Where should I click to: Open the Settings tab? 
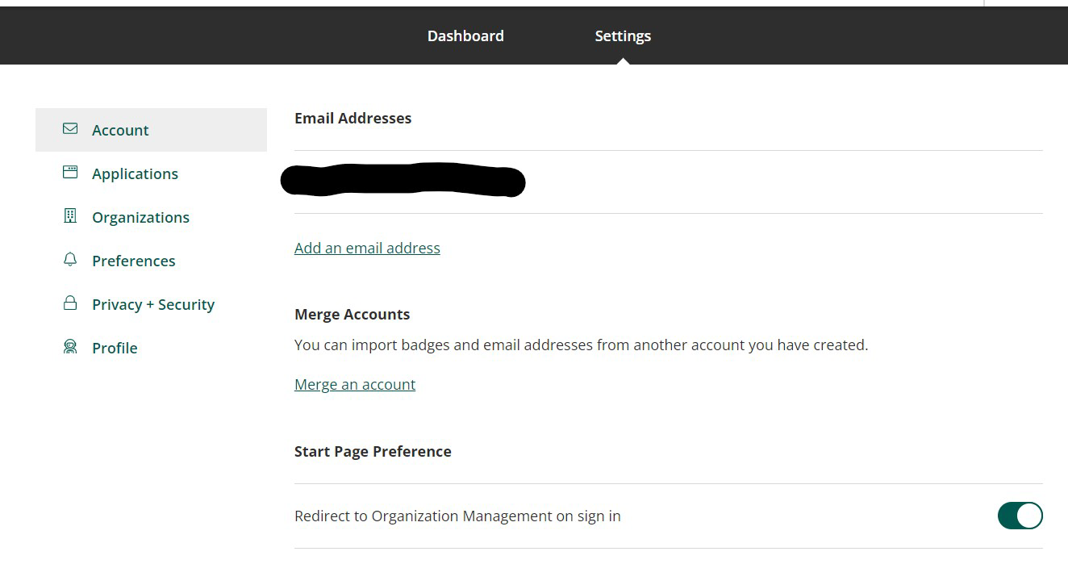[623, 36]
